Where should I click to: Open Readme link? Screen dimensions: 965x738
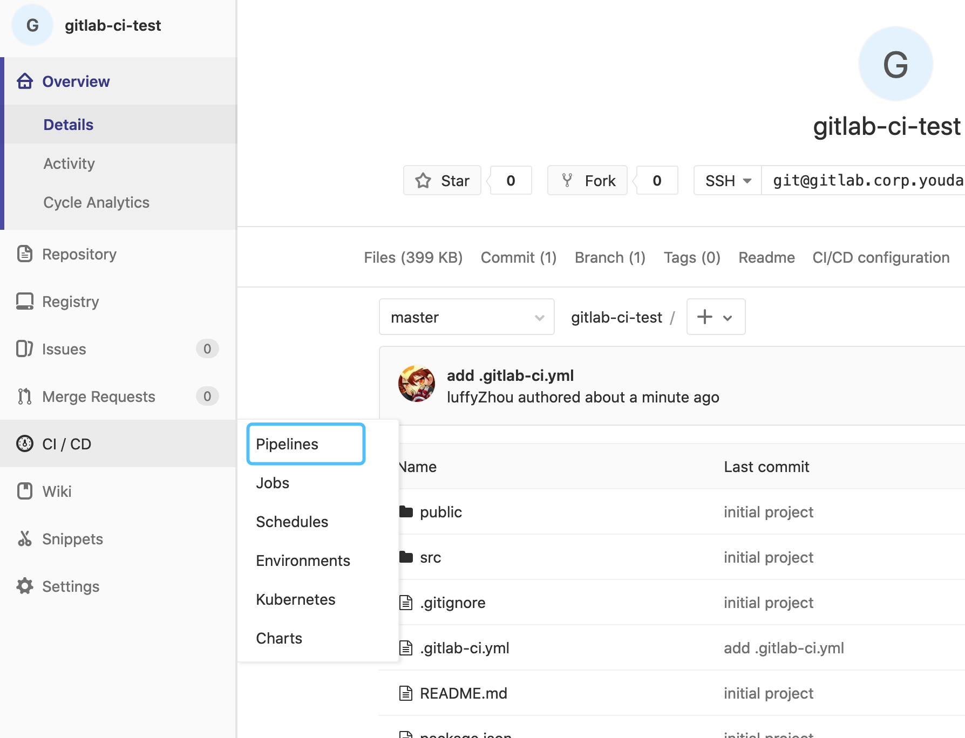pyautogui.click(x=767, y=257)
